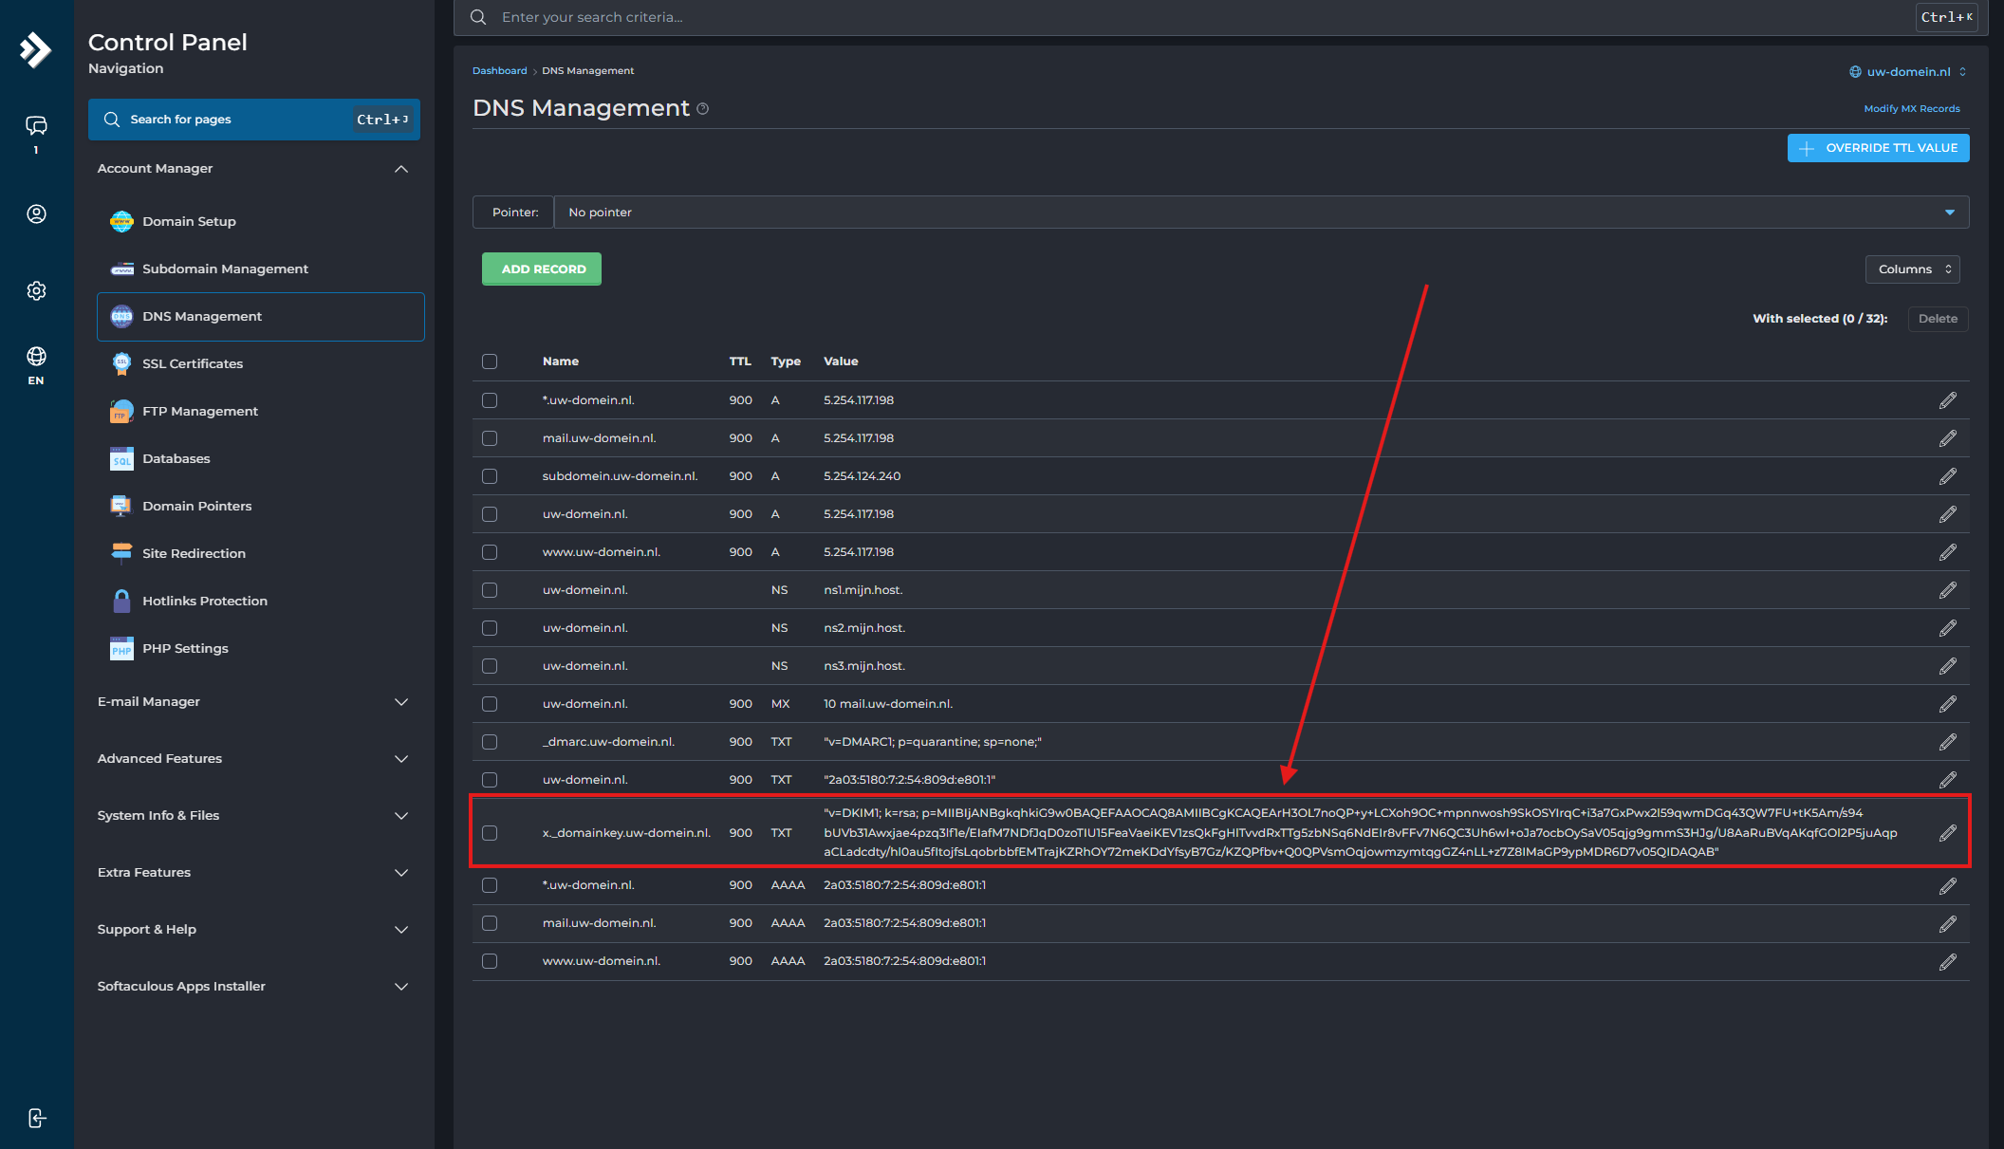Image resolution: width=2004 pixels, height=1149 pixels.
Task: Check the select-all checkbox in table header
Action: point(490,361)
